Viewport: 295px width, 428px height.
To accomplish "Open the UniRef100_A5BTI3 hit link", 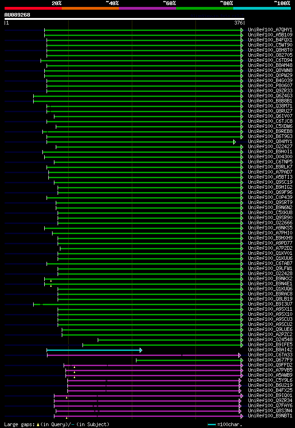I will tap(270, 177).
